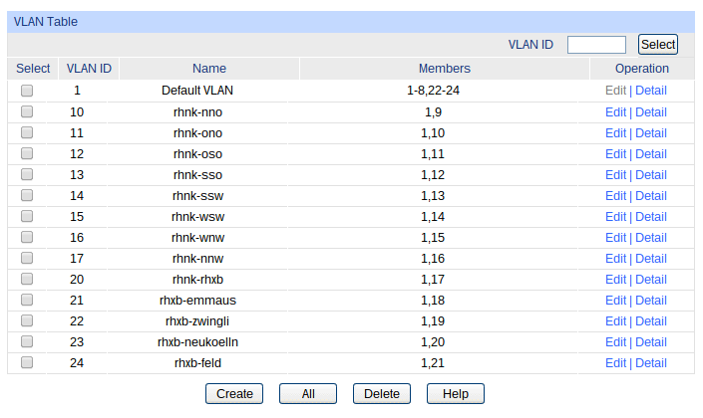Click the Create button
Viewport: 703px width, 418px height.
point(234,394)
